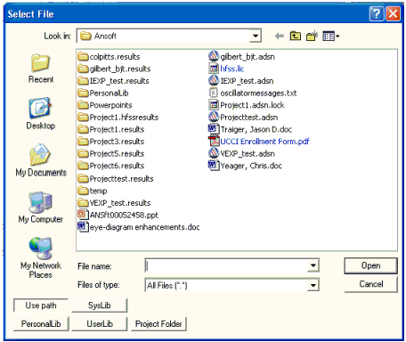Image resolution: width=406 pixels, height=342 pixels.
Task: Select the hfss.lic file icon
Action: pyautogui.click(x=214, y=69)
